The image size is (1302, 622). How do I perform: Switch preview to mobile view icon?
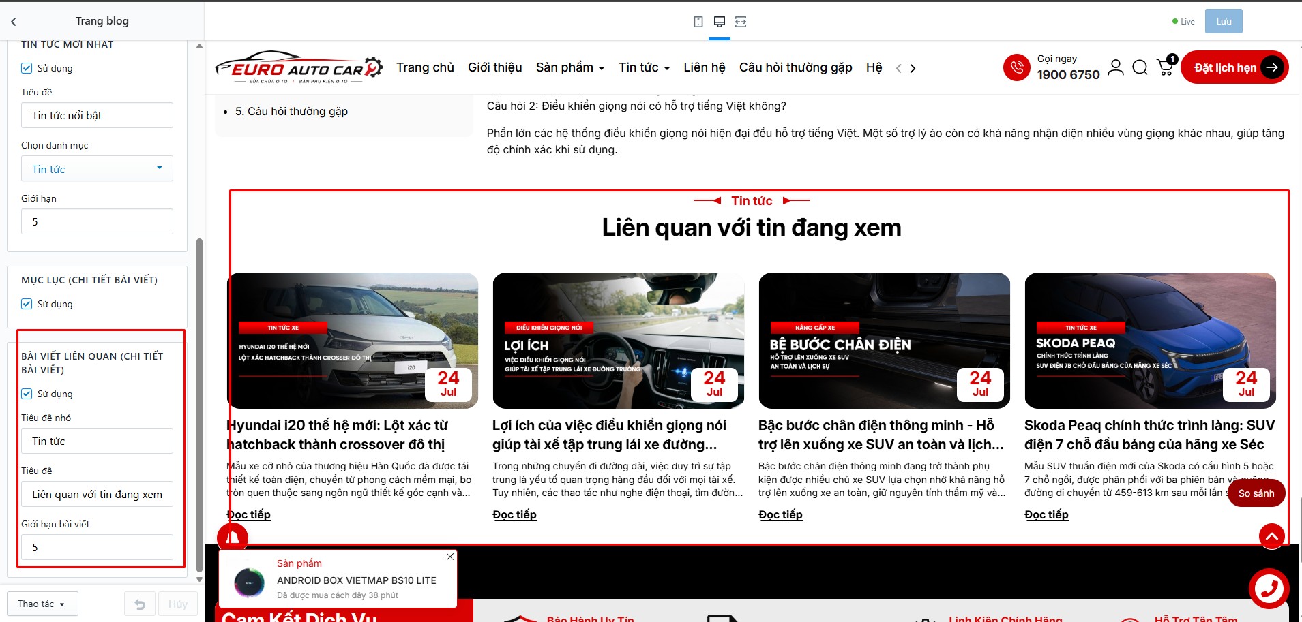coord(698,22)
